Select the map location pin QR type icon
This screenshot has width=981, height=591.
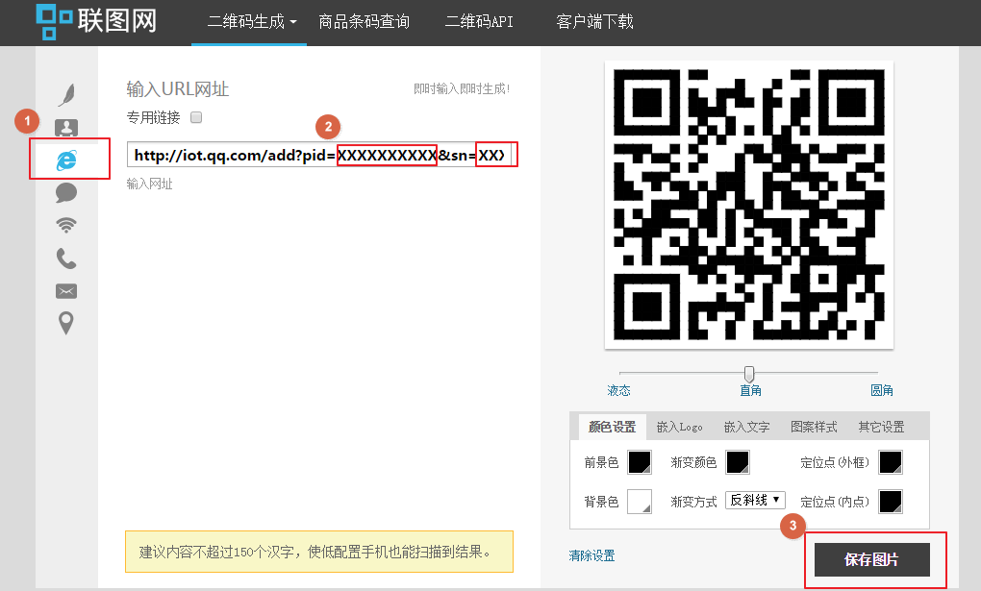click(65, 323)
